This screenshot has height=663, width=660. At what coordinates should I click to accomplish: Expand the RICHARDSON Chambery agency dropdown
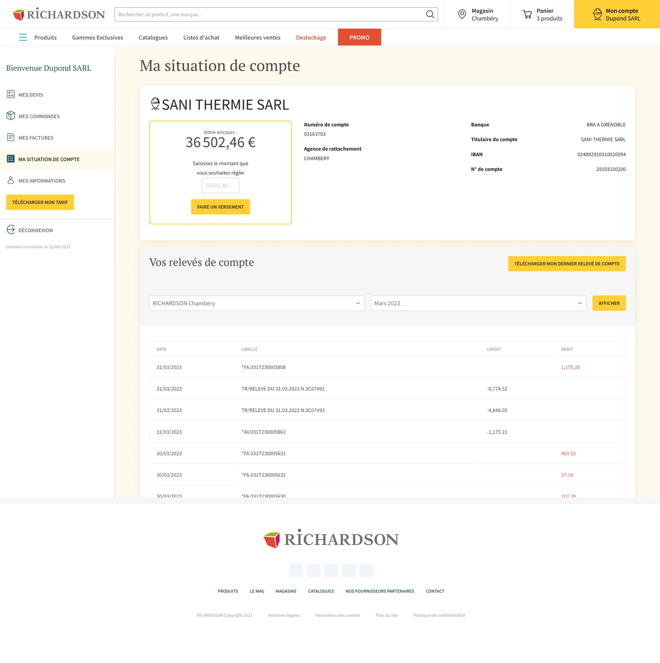pyautogui.click(x=257, y=303)
